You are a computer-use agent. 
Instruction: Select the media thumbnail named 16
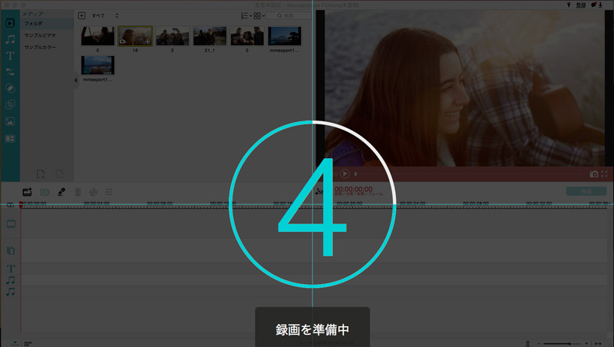pos(135,36)
